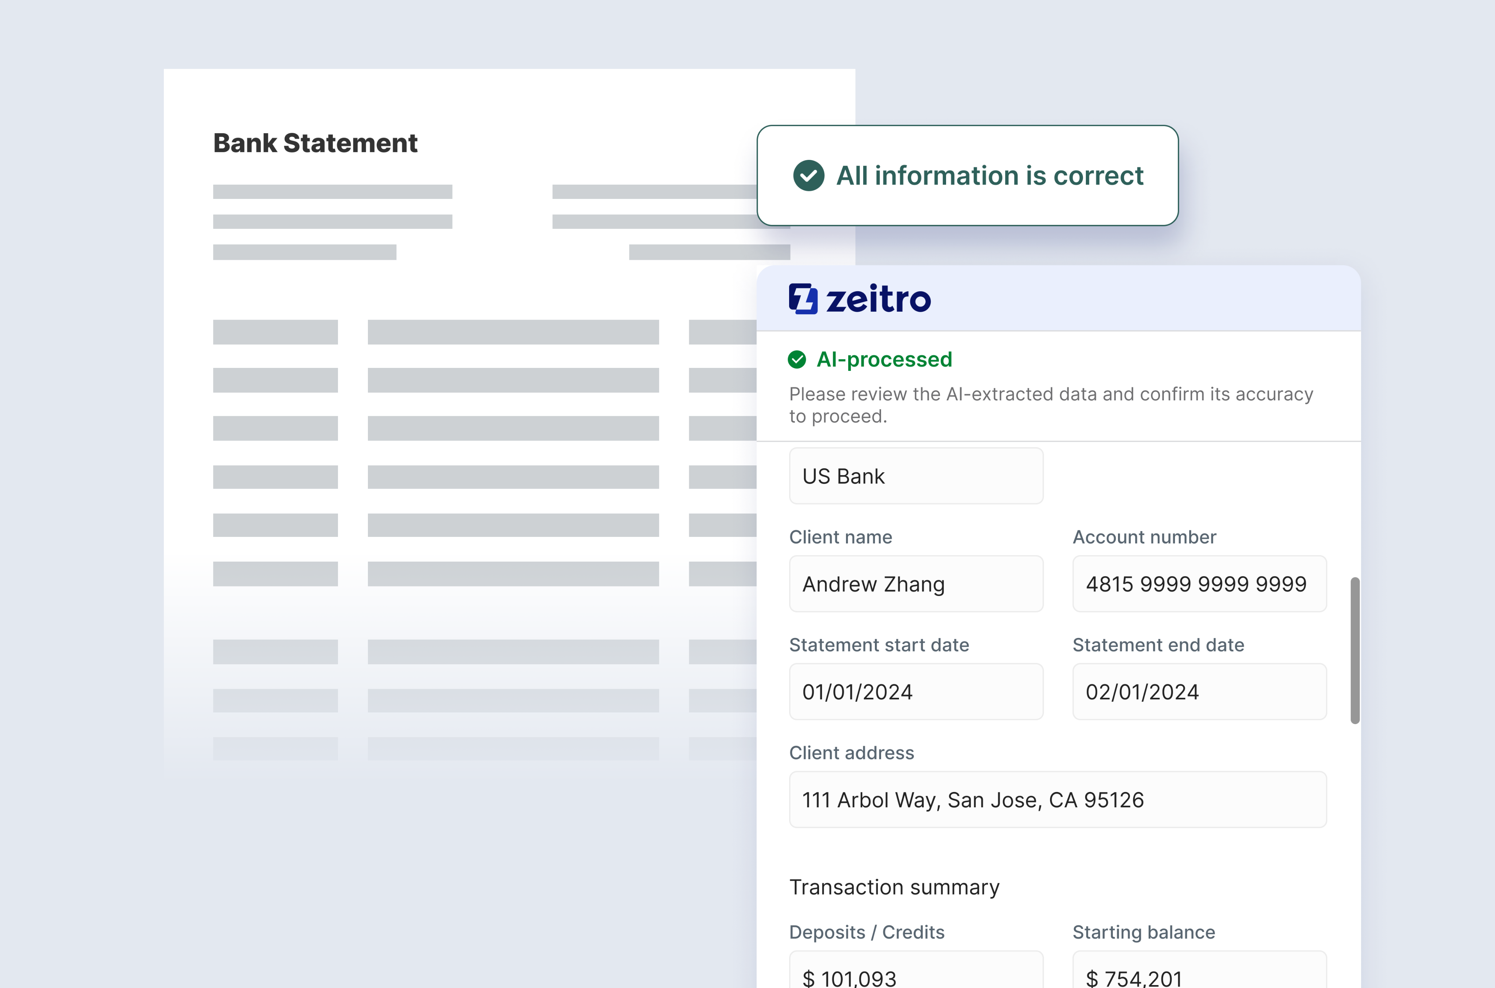Click the Zeitro logo icon

click(x=803, y=299)
